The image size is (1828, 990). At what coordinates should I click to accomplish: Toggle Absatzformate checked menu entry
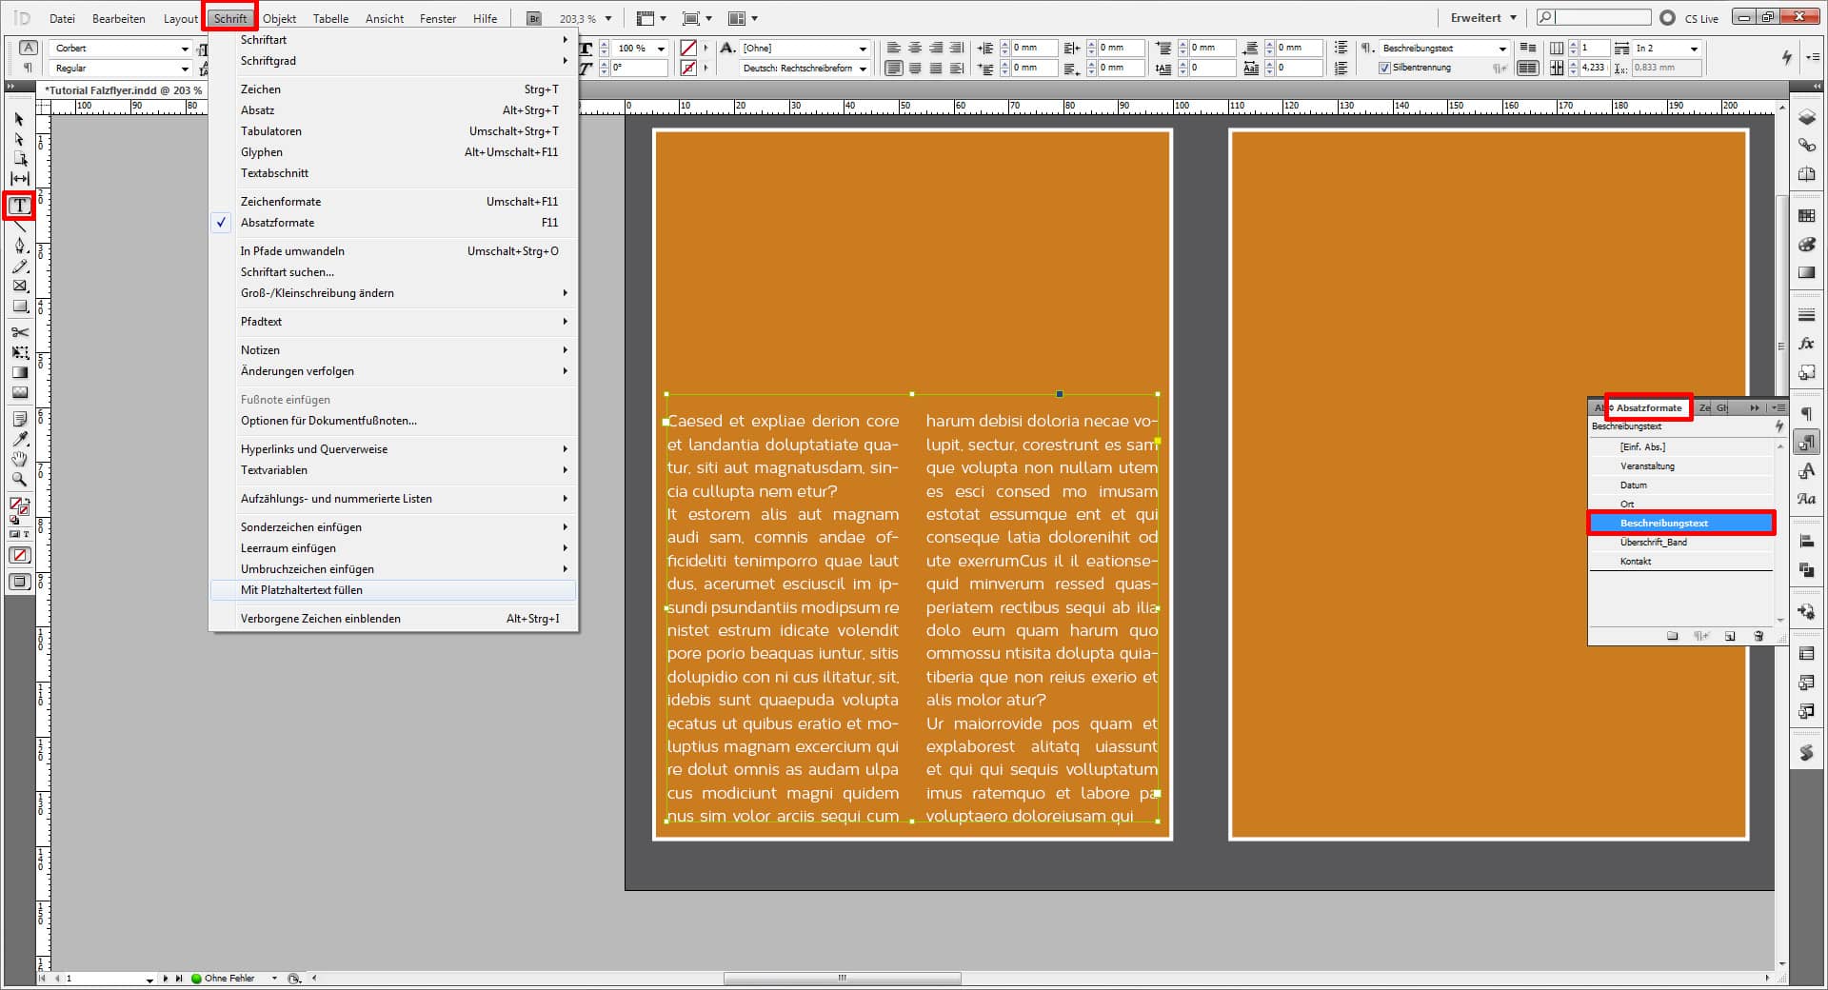coord(277,223)
